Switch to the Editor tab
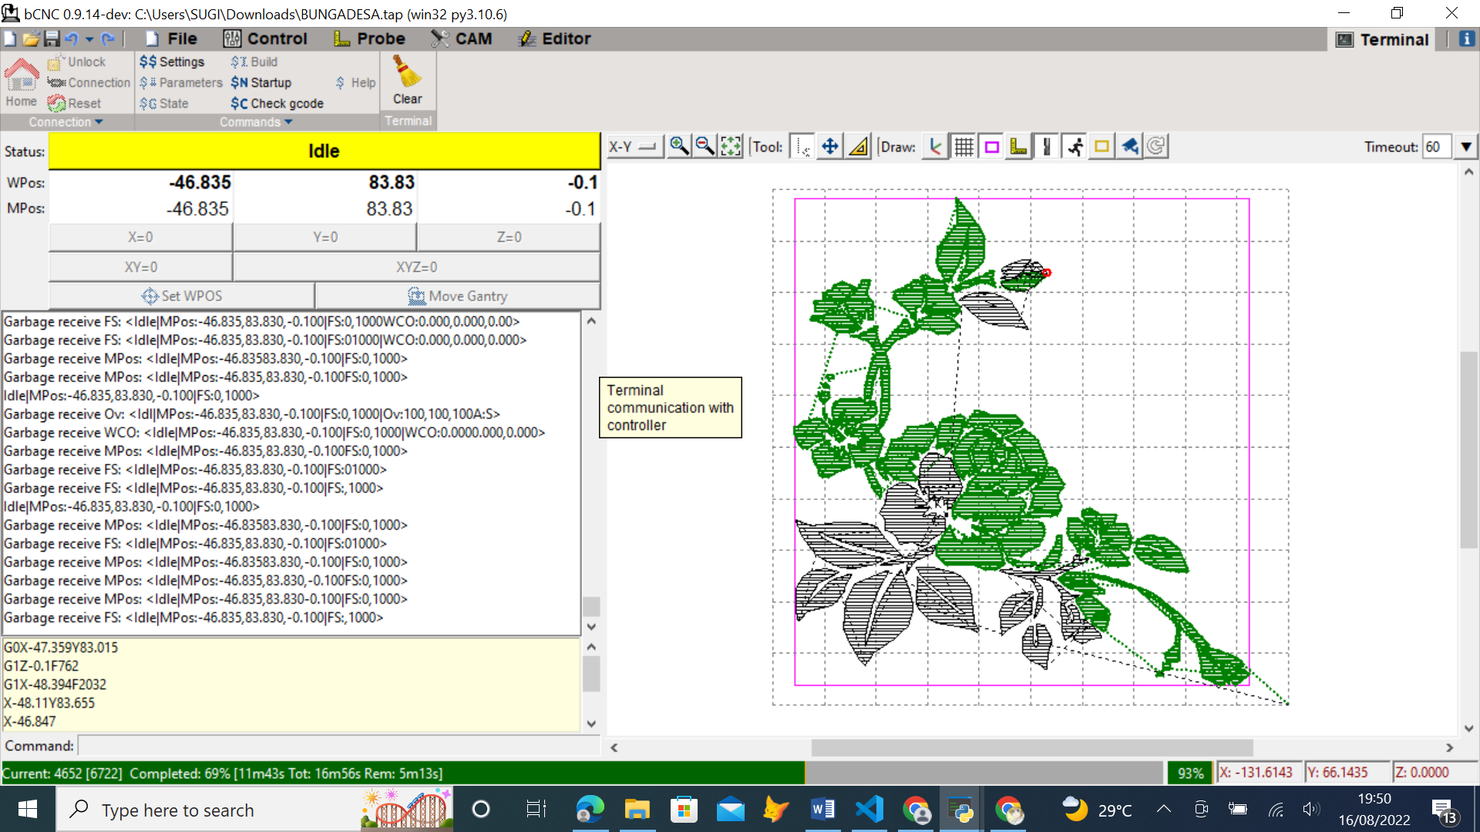Viewport: 1480px width, 832px height. point(555,39)
